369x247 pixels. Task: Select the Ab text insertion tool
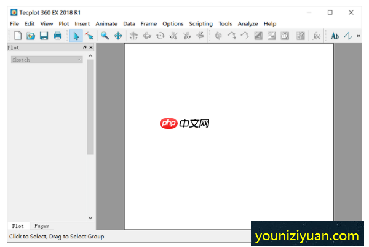coord(335,36)
